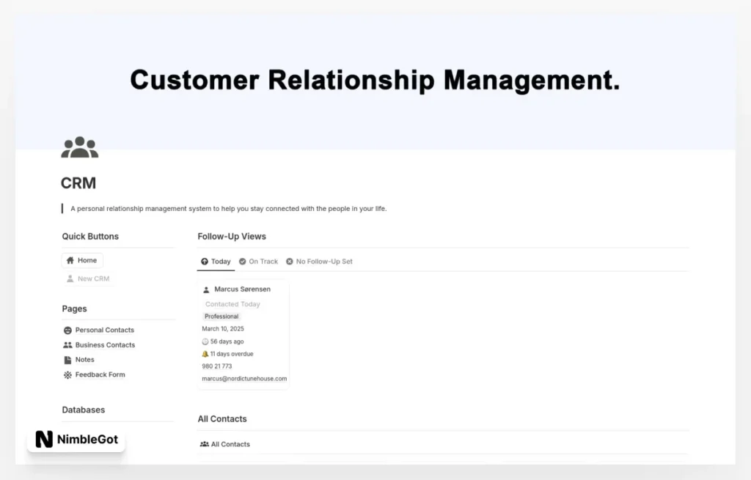Screen dimensions: 751x480
Task: Switch to the Today follow-up tab
Action: (x=216, y=262)
